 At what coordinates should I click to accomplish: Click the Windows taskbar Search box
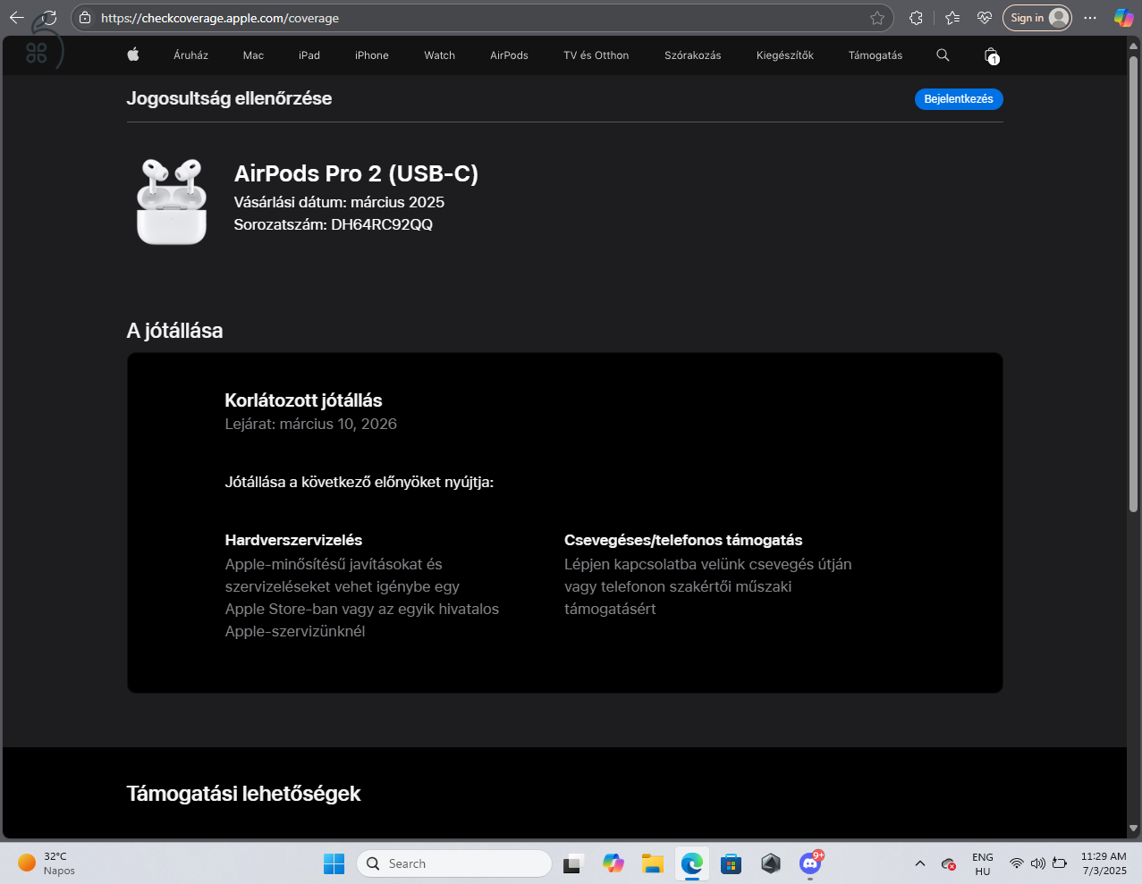coord(453,863)
